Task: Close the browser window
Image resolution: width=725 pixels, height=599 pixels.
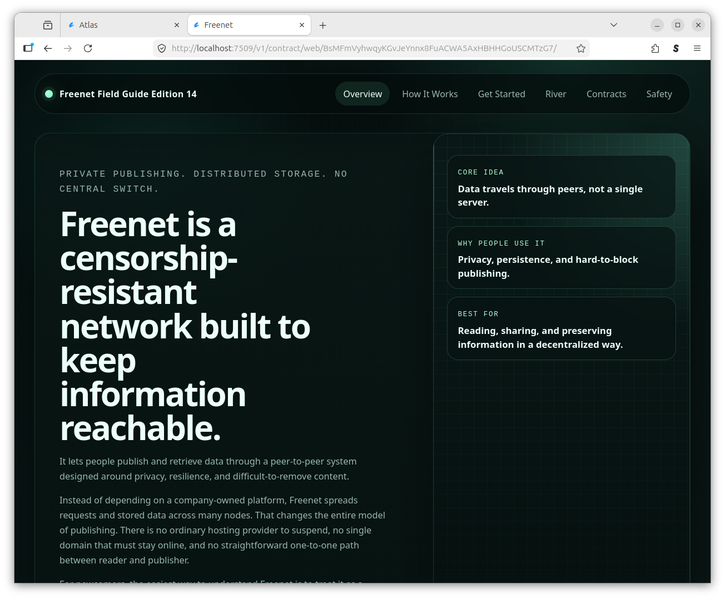Action: click(x=698, y=25)
